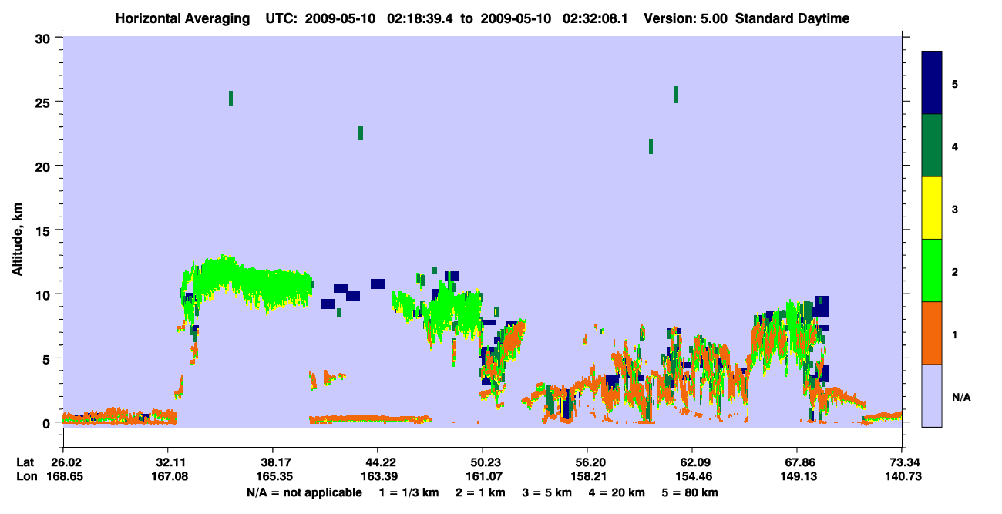1002x514 pixels.
Task: Click longitude value 154.46
Action: (692, 476)
